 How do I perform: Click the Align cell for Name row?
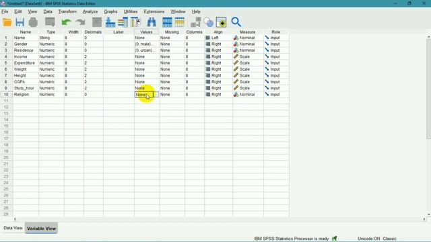[x=218, y=38]
